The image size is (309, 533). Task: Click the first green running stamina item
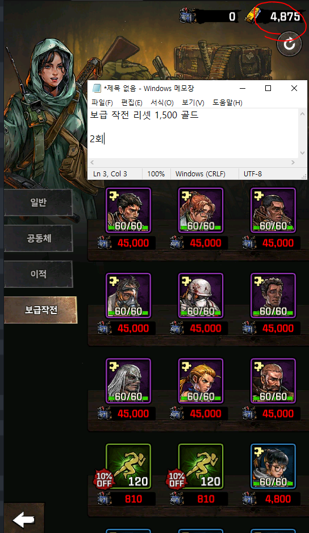point(128,466)
